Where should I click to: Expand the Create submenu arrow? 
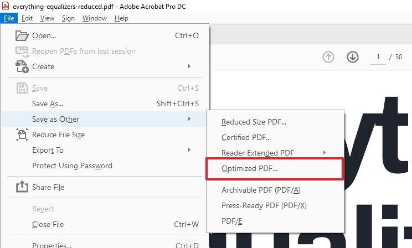[x=189, y=66]
